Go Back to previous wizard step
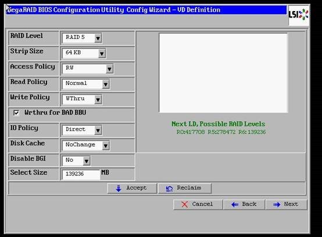The height and width of the screenshot is (237, 322). [x=244, y=204]
